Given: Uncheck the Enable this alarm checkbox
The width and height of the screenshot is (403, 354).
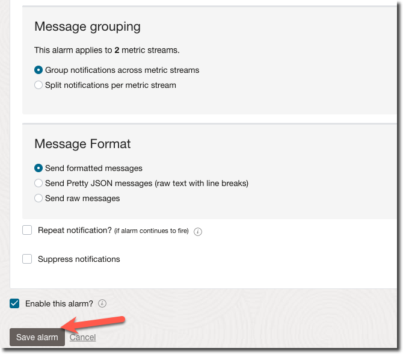Looking at the screenshot, I should pos(14,303).
